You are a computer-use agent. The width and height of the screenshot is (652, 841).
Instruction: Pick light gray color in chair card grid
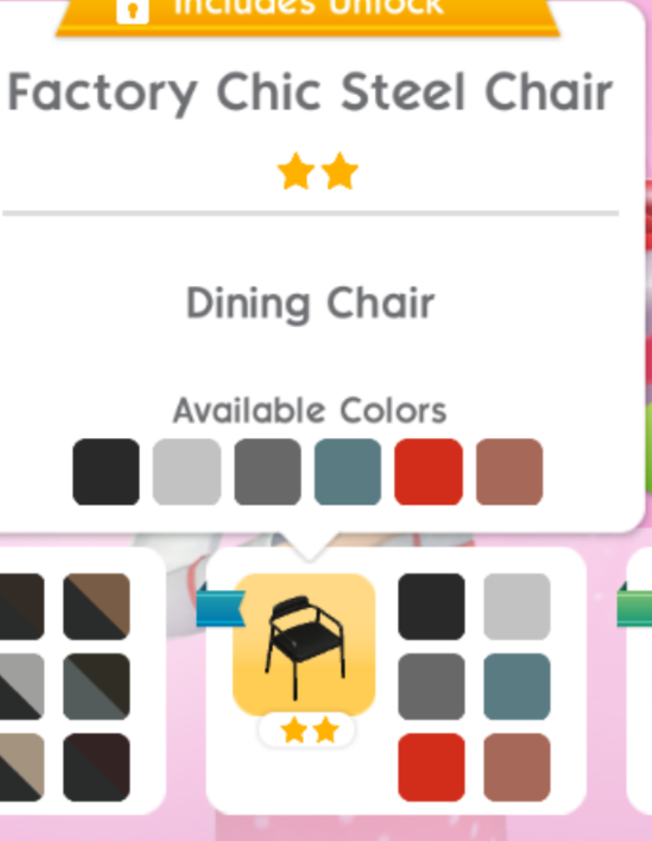pyautogui.click(x=517, y=607)
